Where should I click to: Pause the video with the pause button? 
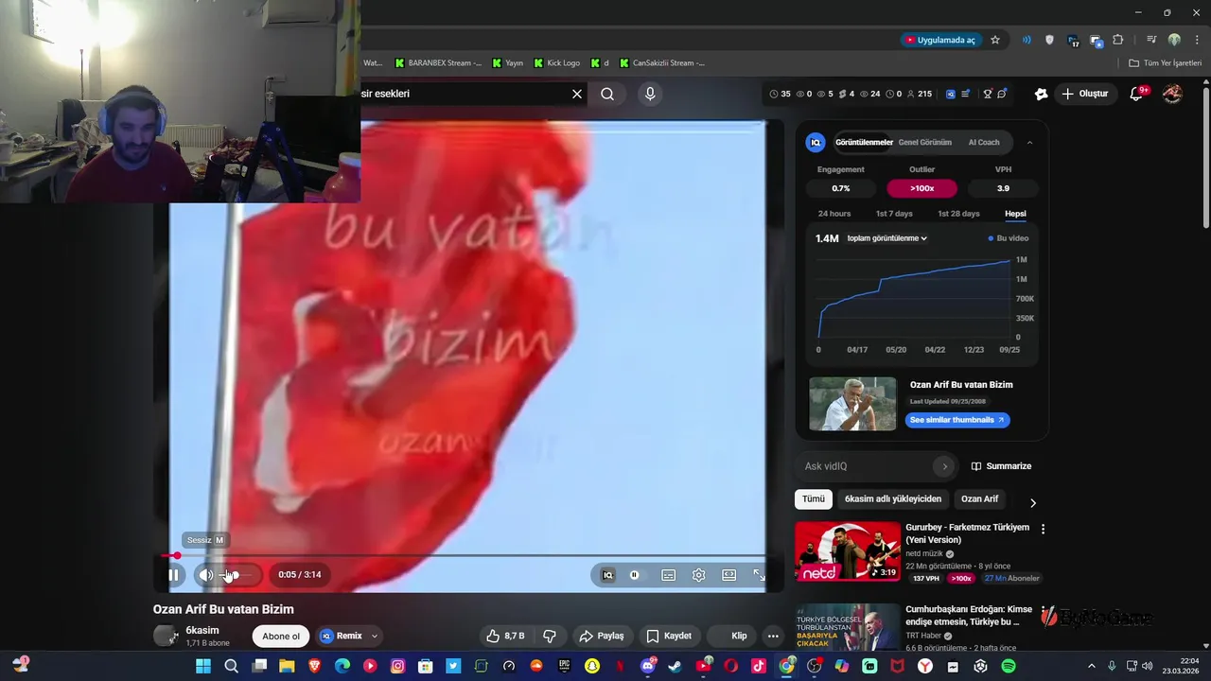pos(173,574)
